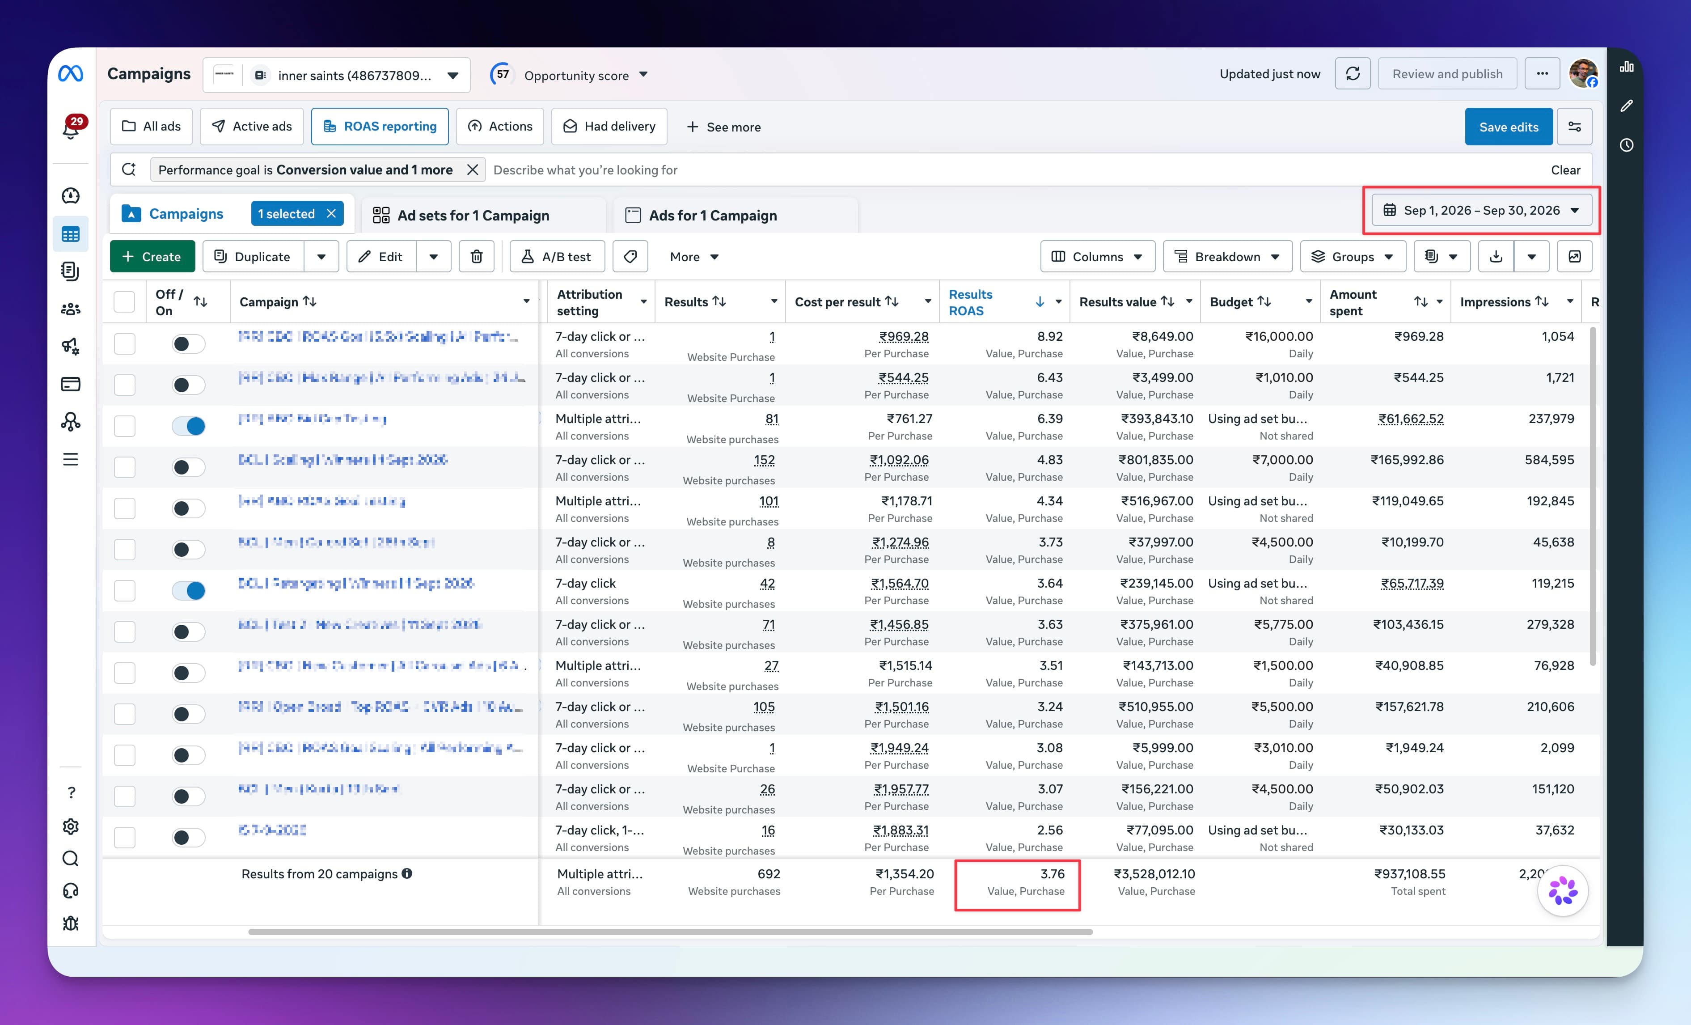This screenshot has height=1025, width=1691.
Task: Click Save edits button
Action: [1509, 126]
